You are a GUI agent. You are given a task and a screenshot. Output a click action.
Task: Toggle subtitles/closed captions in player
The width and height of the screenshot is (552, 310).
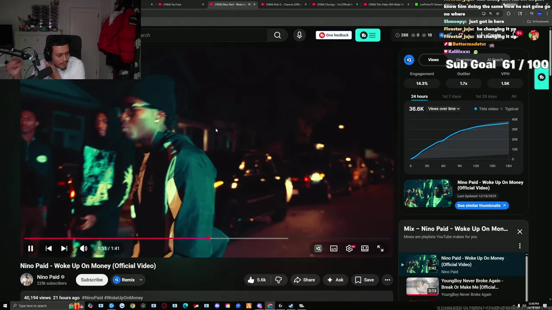pos(334,248)
